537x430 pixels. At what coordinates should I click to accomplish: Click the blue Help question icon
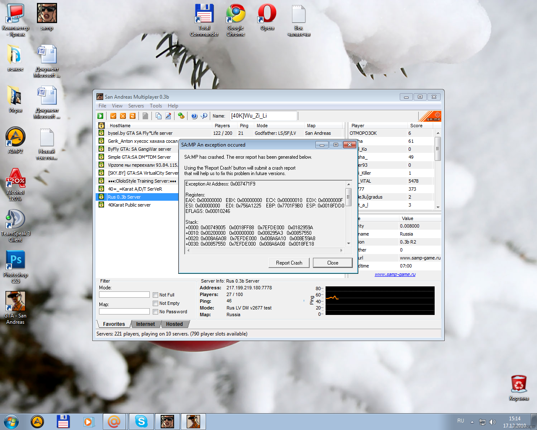[x=194, y=116]
